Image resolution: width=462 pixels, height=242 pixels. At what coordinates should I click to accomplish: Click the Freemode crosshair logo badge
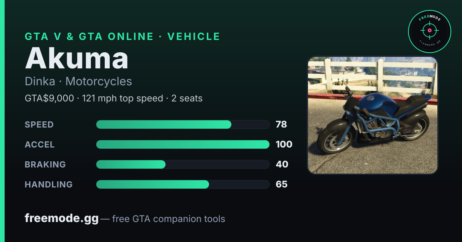tap(429, 31)
